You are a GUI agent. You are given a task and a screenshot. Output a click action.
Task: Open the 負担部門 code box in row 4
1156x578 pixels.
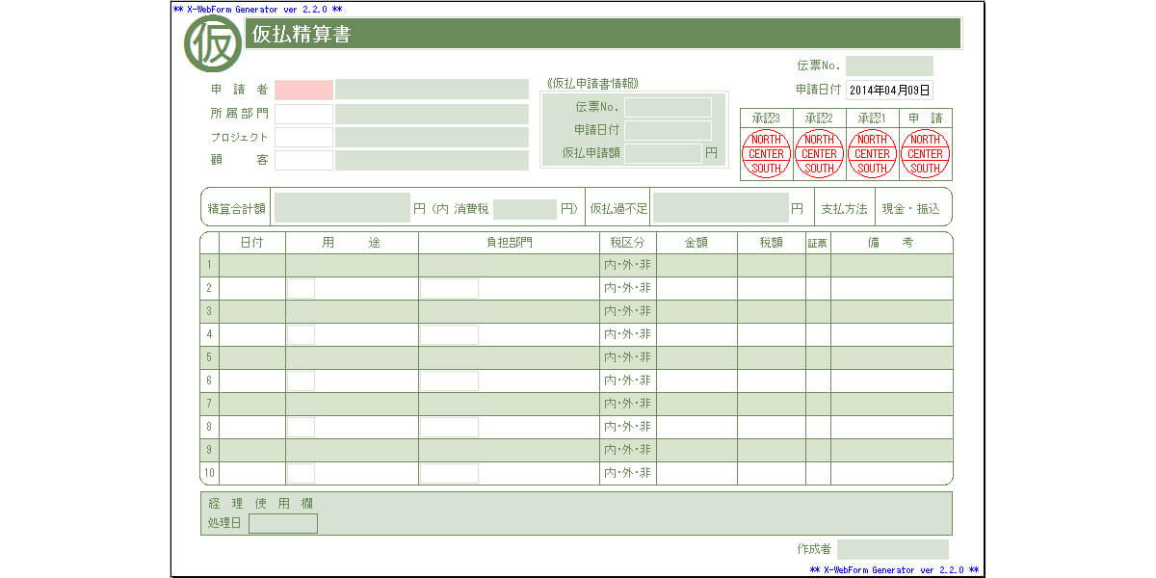point(449,334)
